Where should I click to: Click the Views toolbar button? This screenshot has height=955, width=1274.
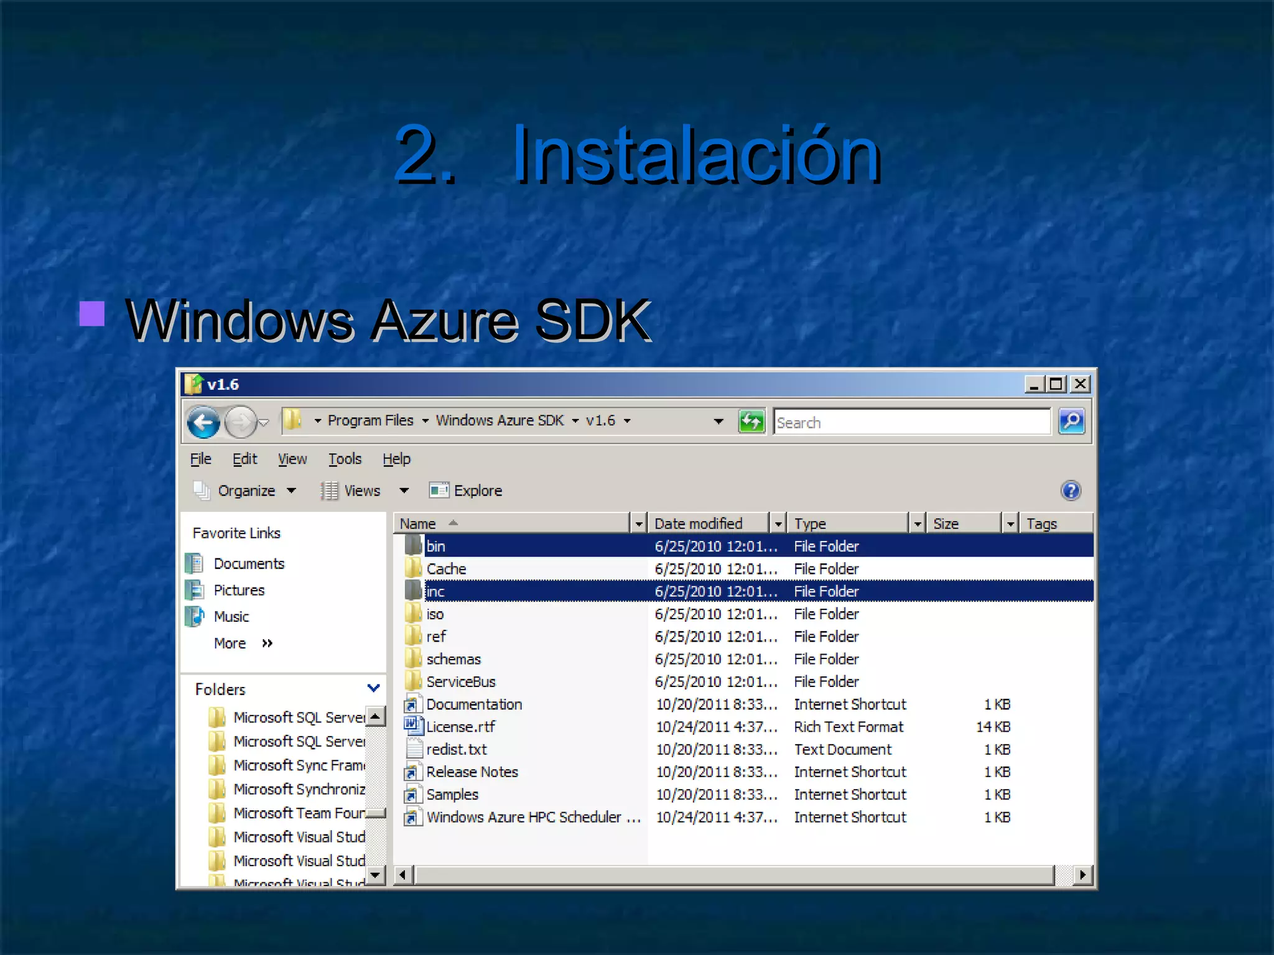click(351, 491)
